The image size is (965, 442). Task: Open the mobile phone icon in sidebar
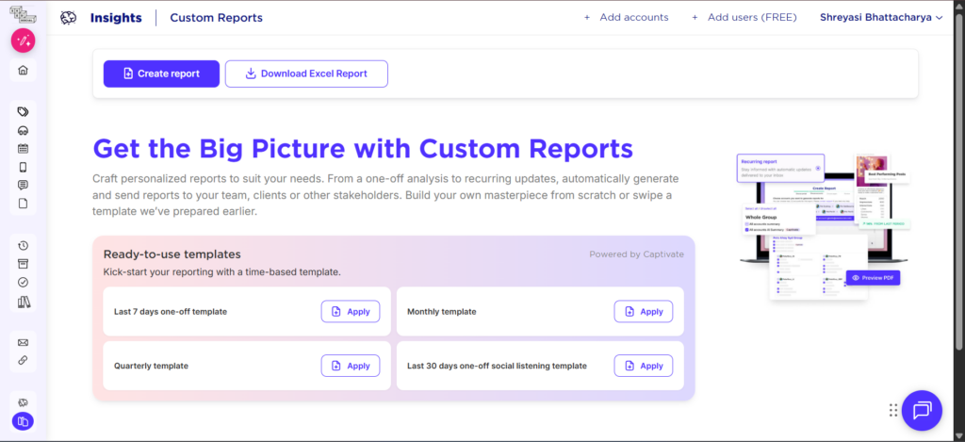pyautogui.click(x=23, y=167)
